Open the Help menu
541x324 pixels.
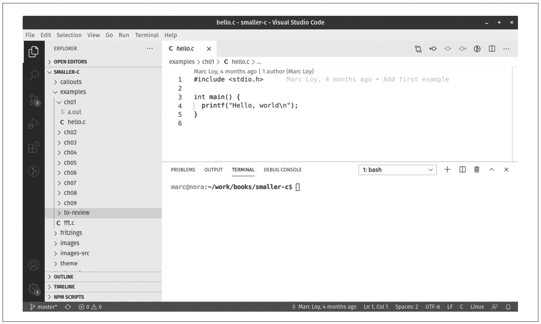pyautogui.click(x=170, y=35)
